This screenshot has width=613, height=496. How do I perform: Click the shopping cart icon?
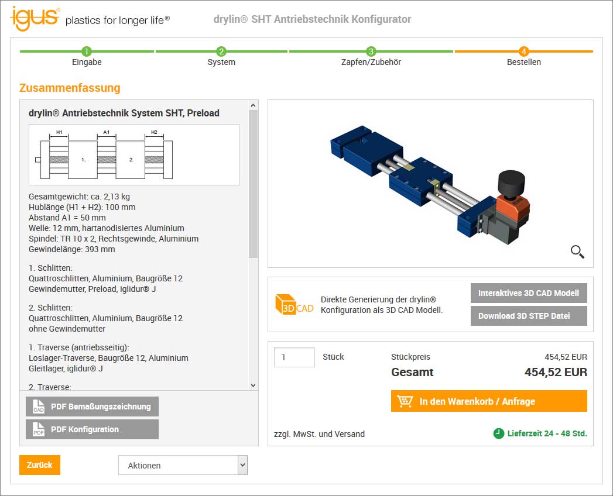pyautogui.click(x=405, y=401)
